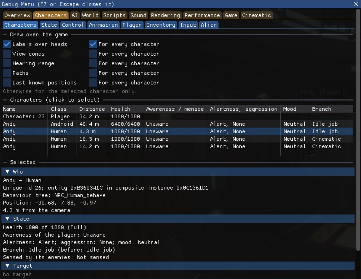Check For every character beside View cones

pos(93,54)
